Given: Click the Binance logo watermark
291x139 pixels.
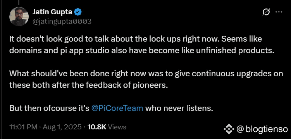Looking at the screenshot, I should point(229,129).
